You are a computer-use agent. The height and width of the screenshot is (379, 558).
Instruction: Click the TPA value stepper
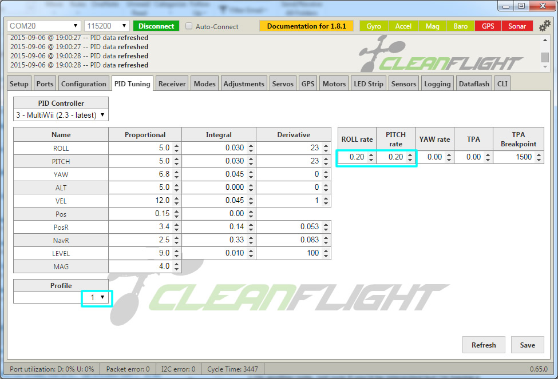click(x=488, y=158)
